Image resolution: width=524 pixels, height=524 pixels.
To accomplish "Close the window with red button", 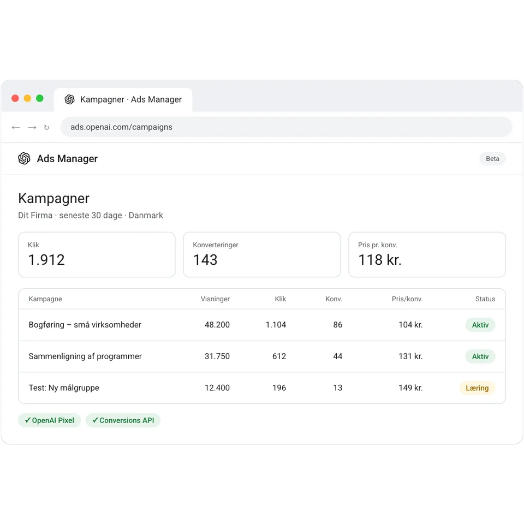I will pyautogui.click(x=15, y=98).
